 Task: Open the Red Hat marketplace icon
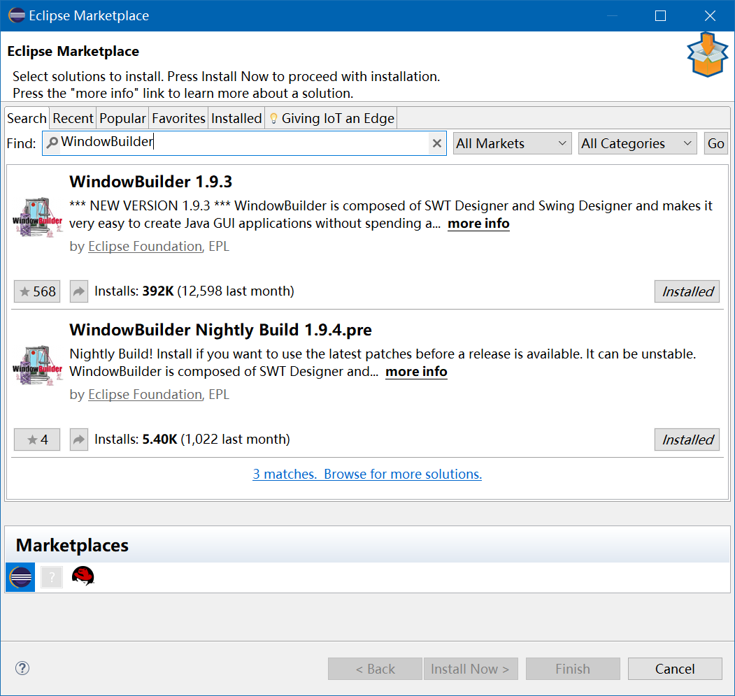(83, 577)
